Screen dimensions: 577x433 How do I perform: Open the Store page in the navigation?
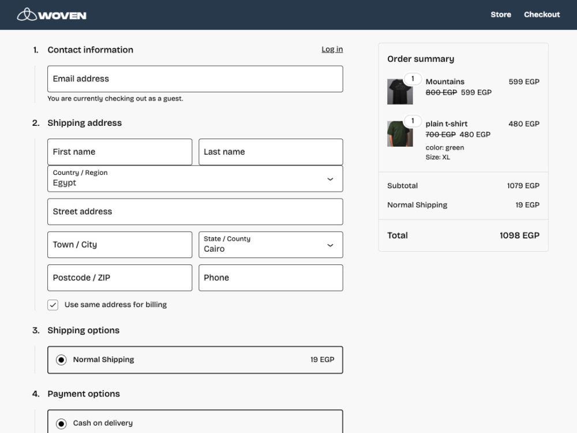coord(500,15)
